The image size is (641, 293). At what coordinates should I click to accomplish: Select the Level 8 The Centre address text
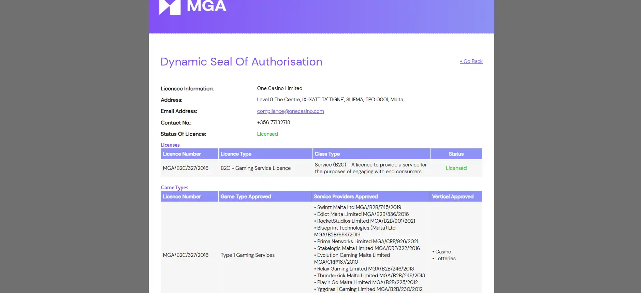pos(330,100)
